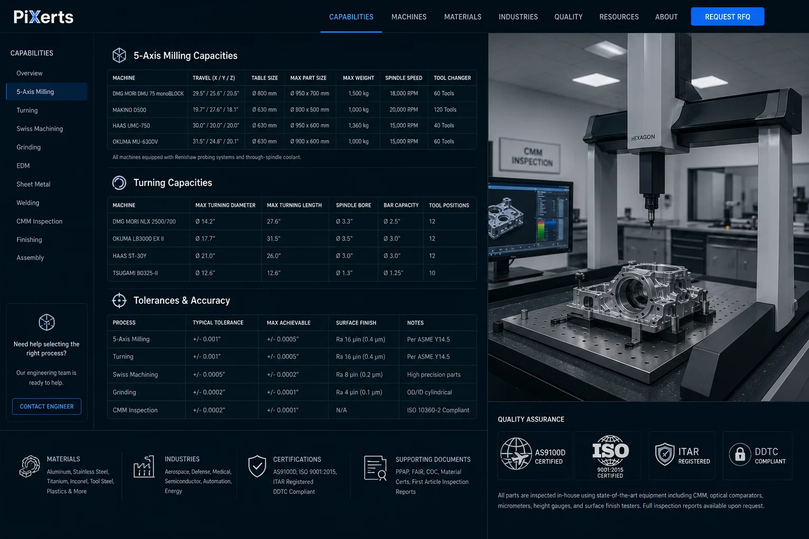Click the Industries factory icon
The image size is (809, 539).
pos(144,466)
